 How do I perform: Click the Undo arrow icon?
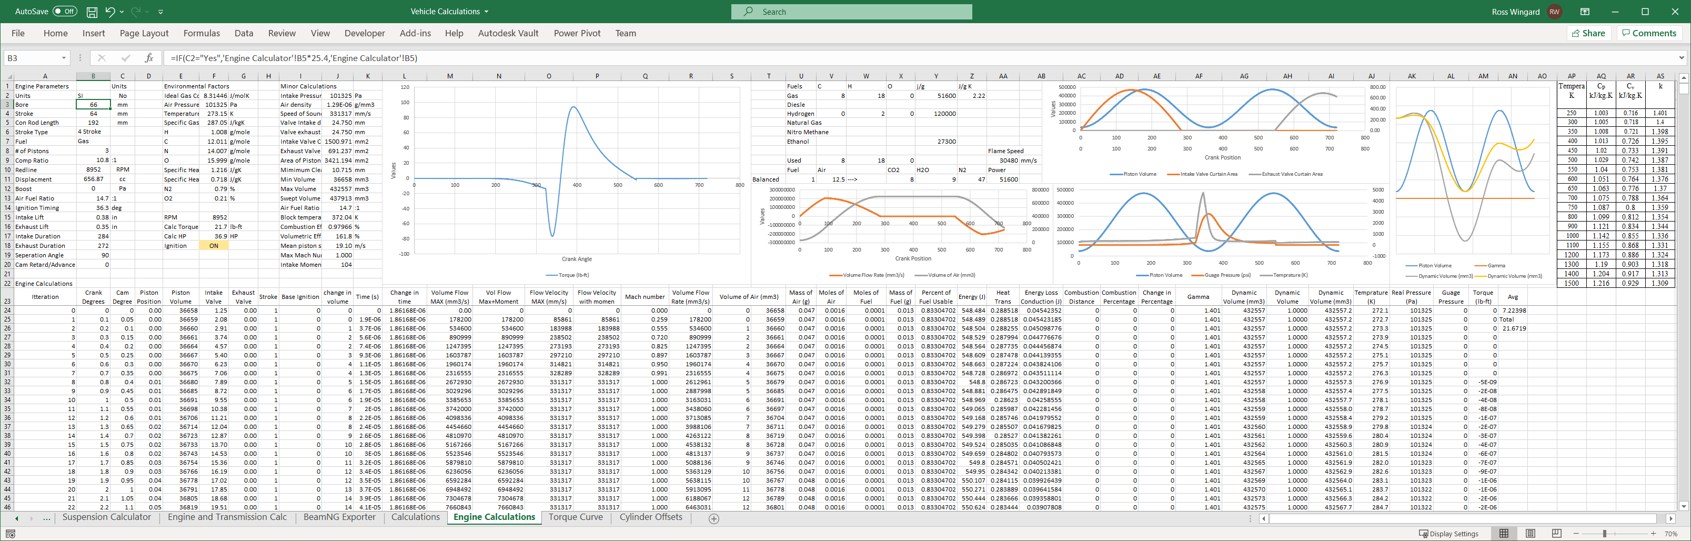pyautogui.click(x=109, y=12)
